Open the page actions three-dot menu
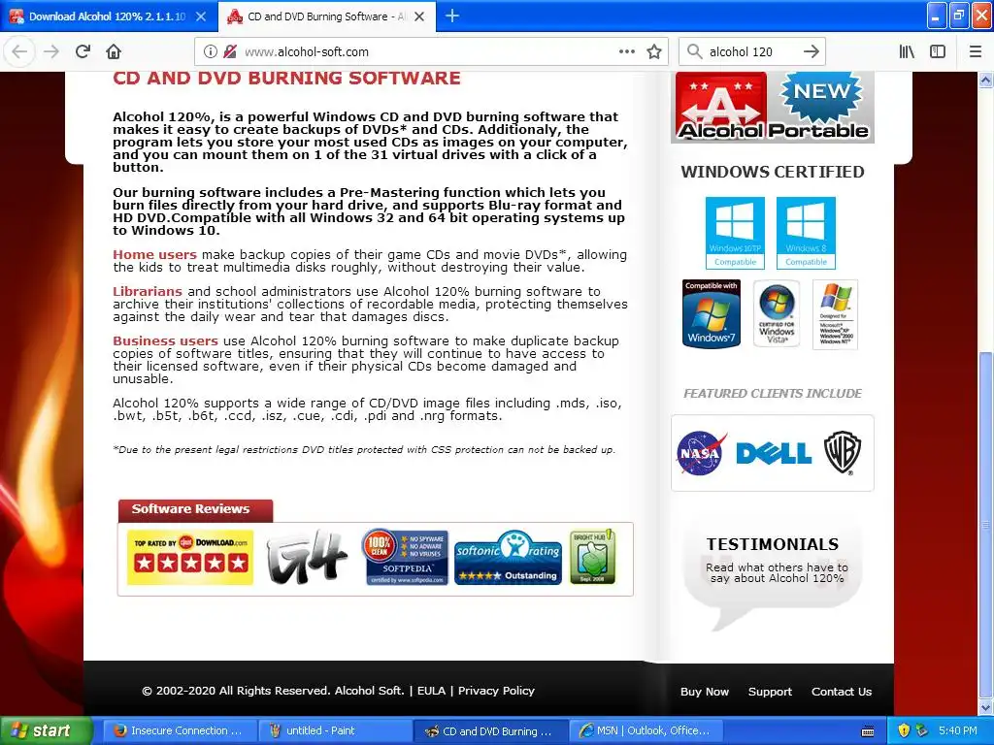 click(627, 51)
